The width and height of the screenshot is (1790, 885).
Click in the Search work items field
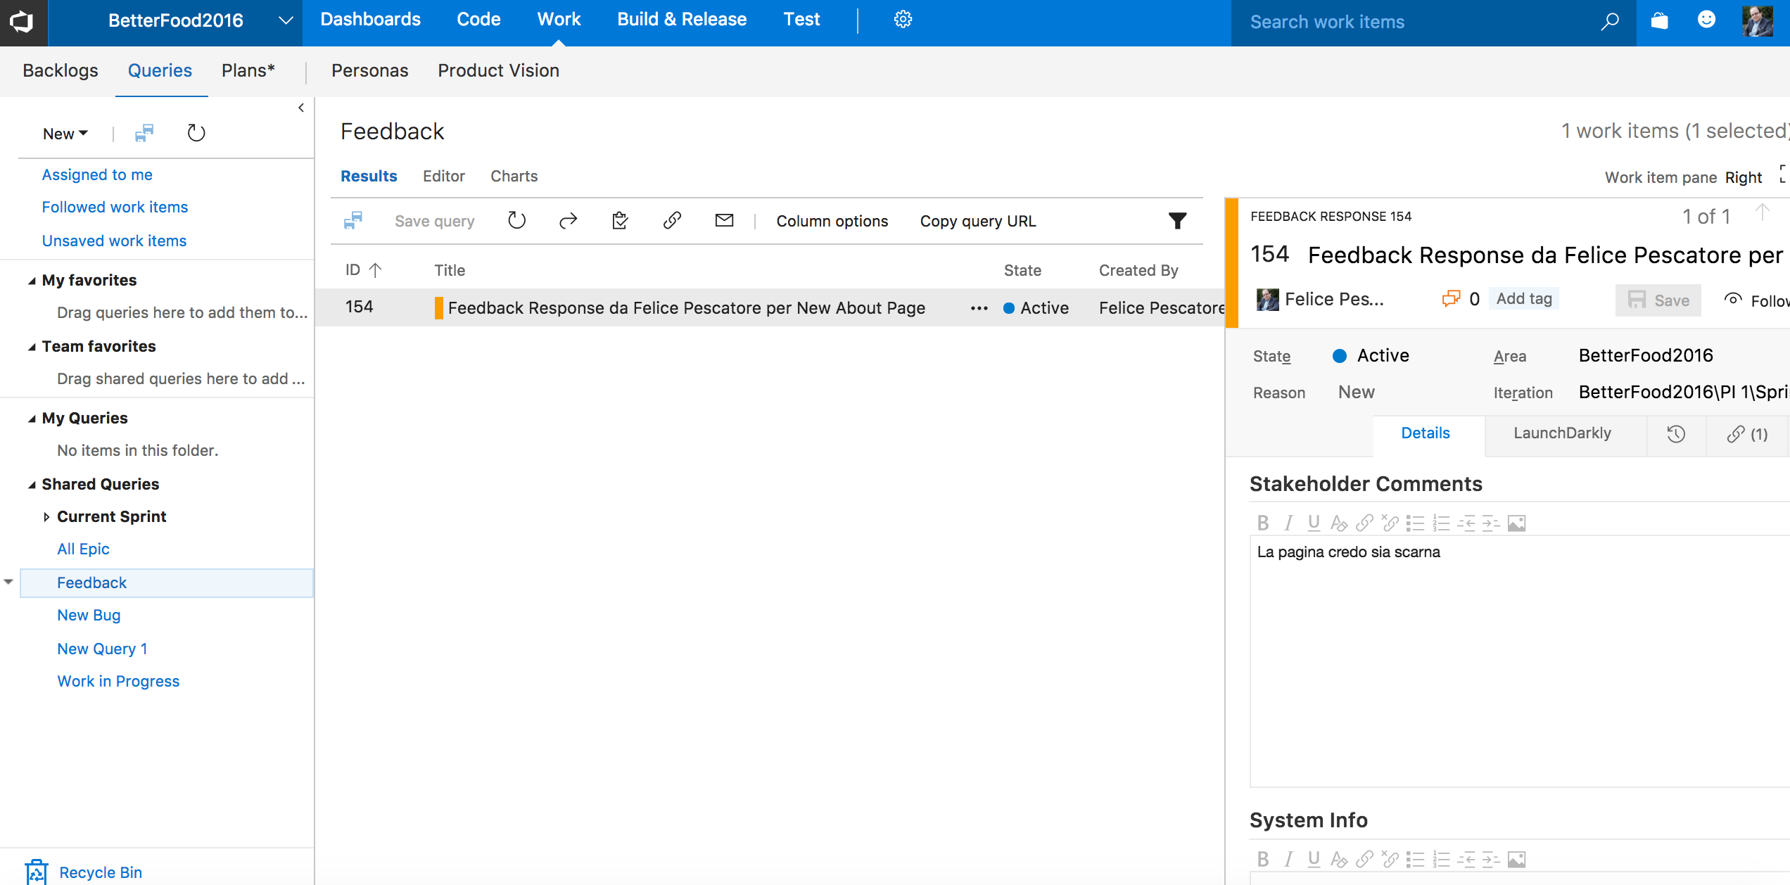click(1414, 22)
